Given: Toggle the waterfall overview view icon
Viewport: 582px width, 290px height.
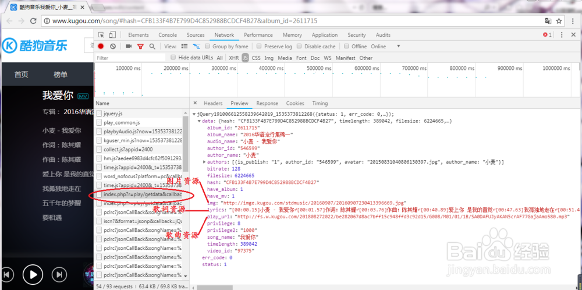Looking at the screenshot, I should [x=196, y=47].
